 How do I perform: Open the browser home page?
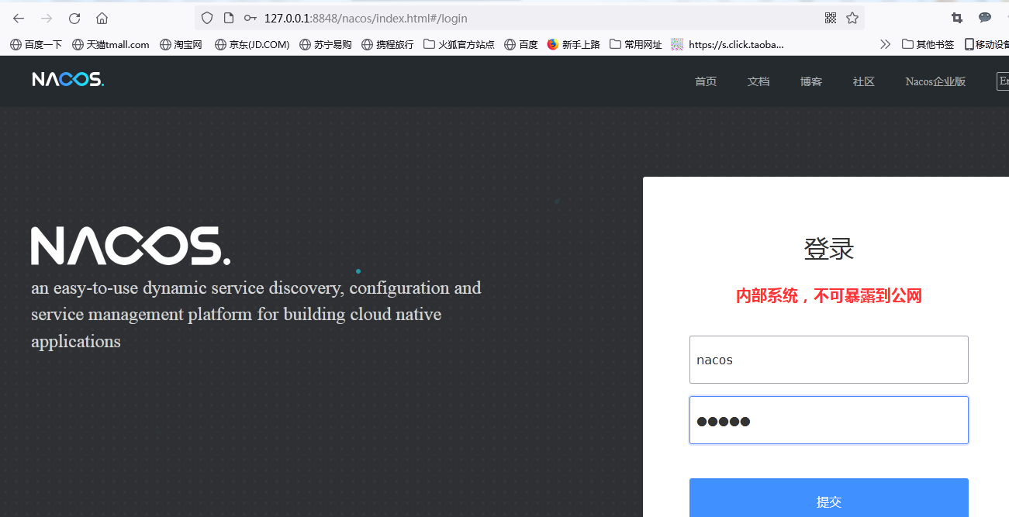[x=102, y=18]
